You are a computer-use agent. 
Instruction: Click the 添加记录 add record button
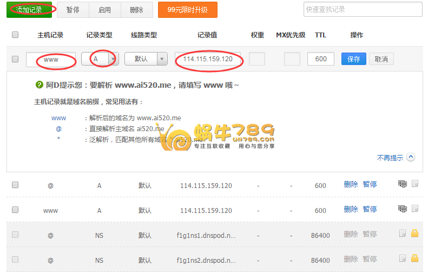pyautogui.click(x=29, y=10)
